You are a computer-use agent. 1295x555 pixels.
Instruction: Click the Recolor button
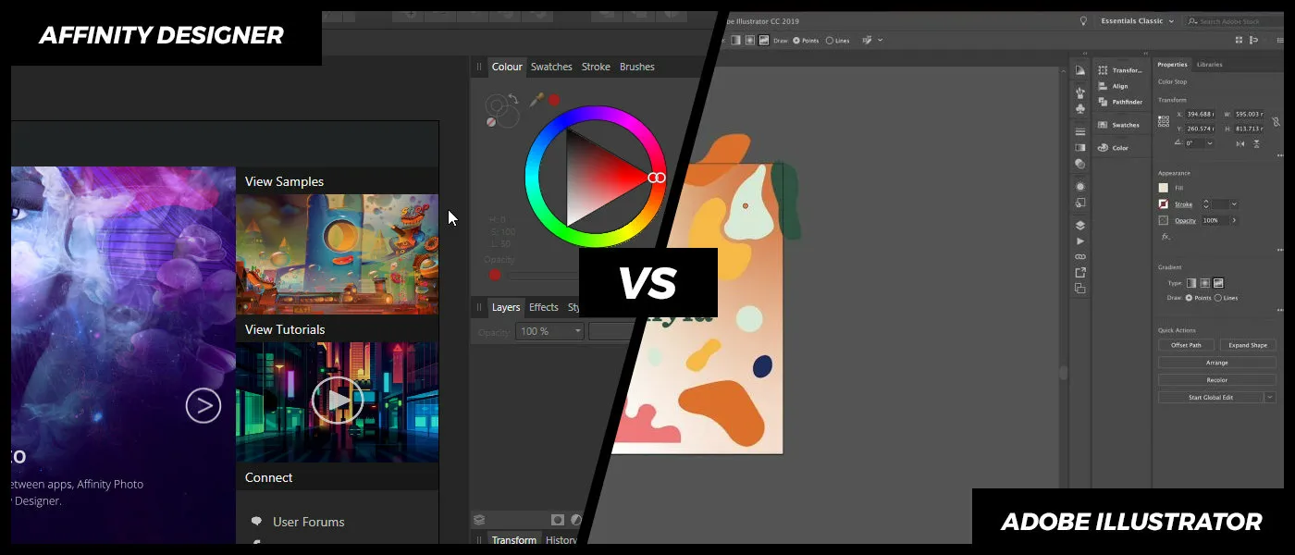1216,379
